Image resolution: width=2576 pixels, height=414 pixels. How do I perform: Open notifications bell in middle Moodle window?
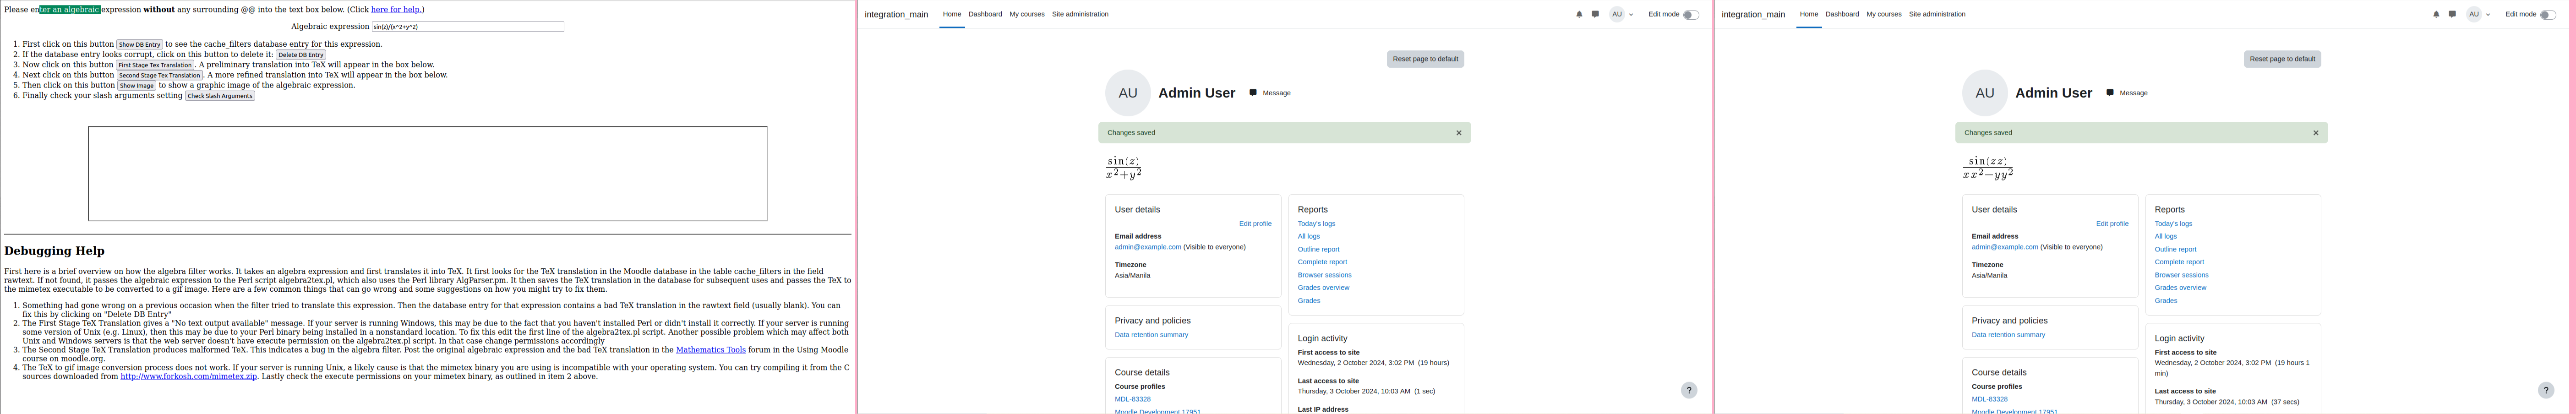pos(1579,15)
